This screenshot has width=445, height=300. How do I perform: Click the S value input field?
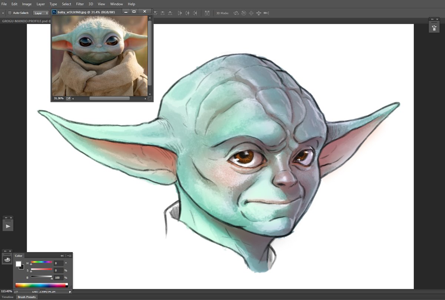click(x=59, y=270)
